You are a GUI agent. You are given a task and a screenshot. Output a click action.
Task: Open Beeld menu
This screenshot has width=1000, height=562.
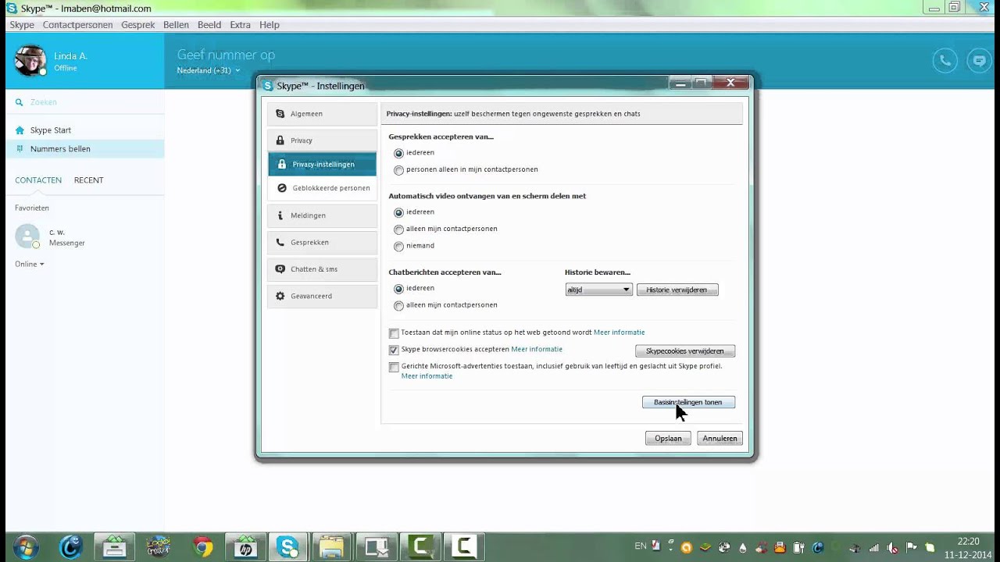209,25
